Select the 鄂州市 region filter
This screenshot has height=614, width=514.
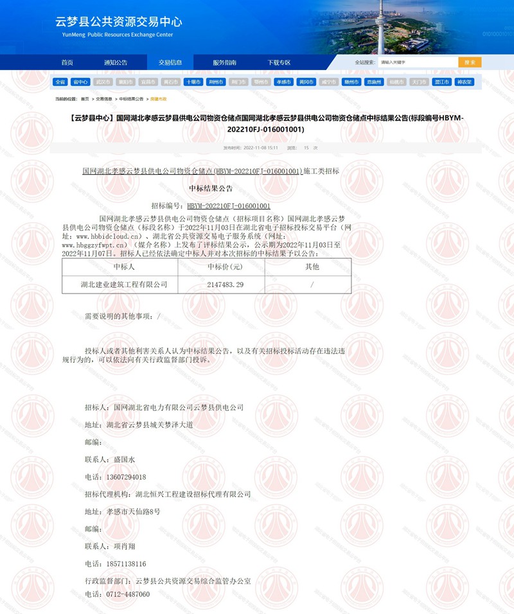click(261, 82)
